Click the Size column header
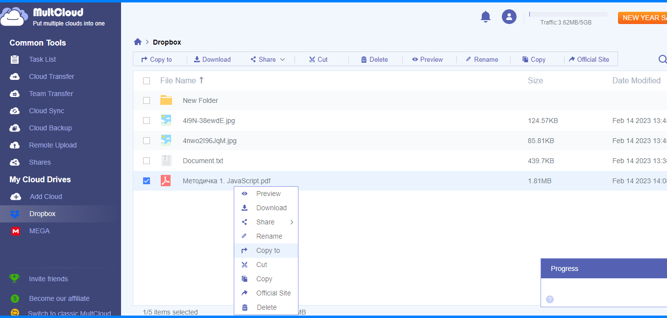Viewport: 667px width, 318px height. click(535, 80)
